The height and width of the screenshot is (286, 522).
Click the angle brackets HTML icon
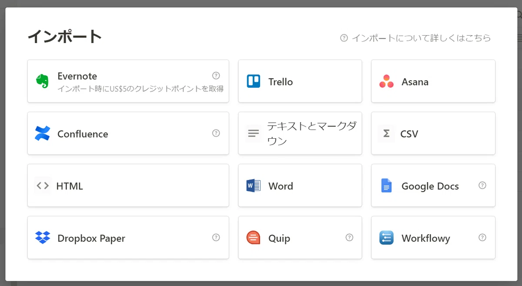(43, 186)
